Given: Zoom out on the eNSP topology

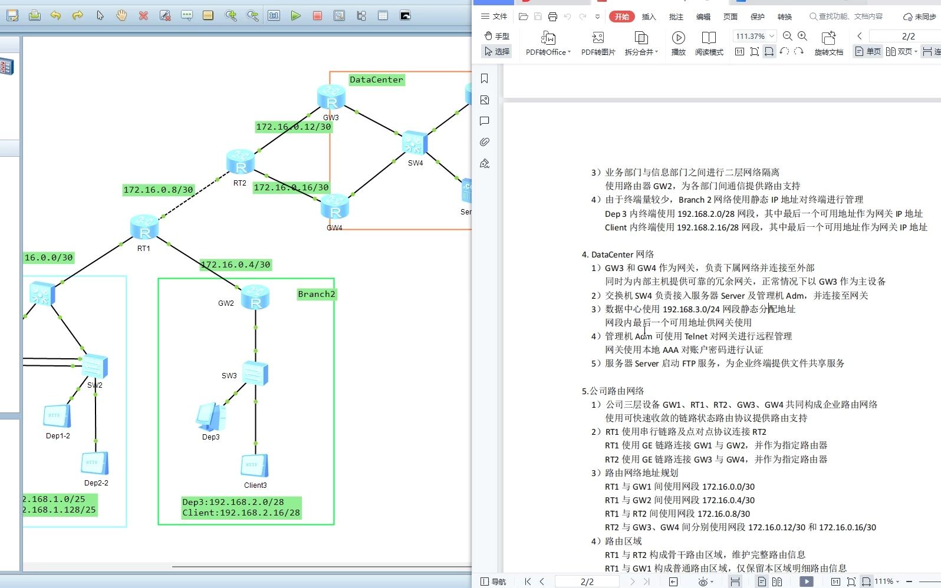Looking at the screenshot, I should [252, 16].
